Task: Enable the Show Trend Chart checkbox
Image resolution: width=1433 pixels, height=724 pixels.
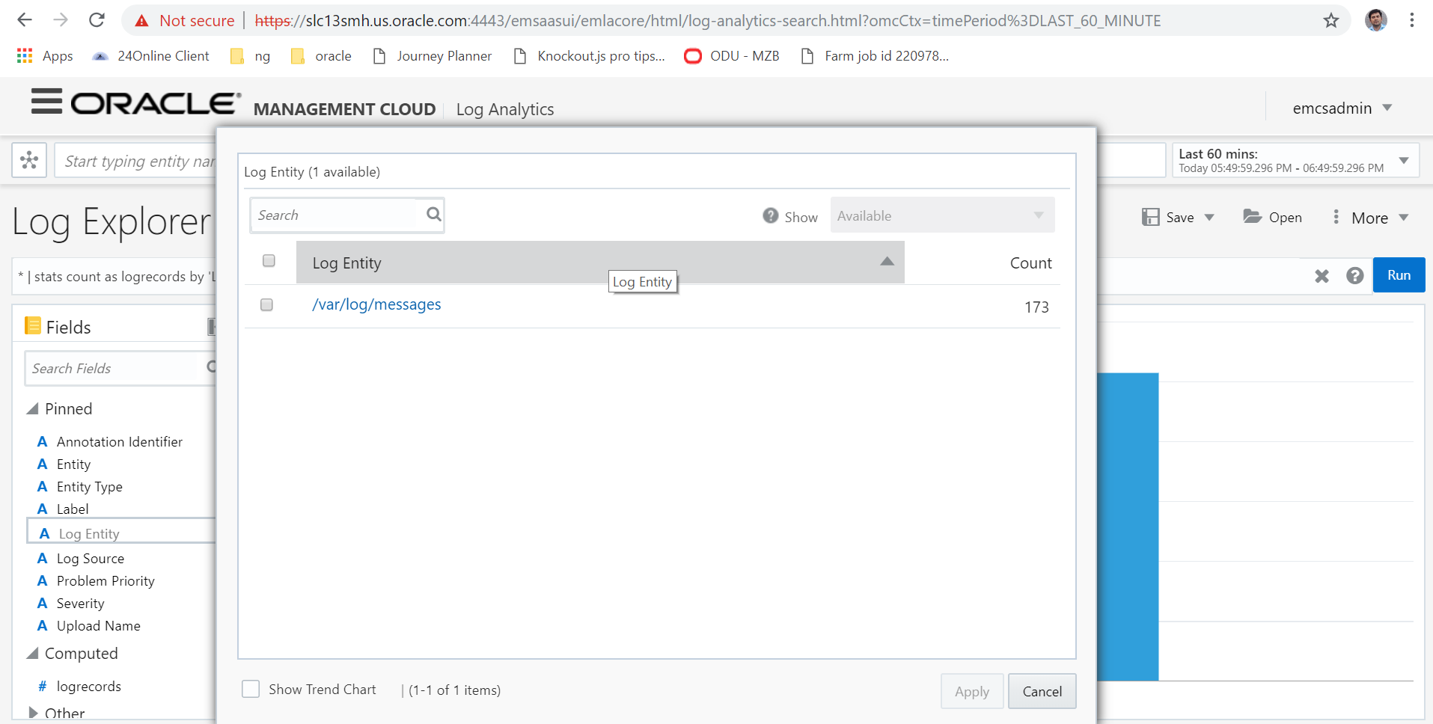Action: click(251, 689)
